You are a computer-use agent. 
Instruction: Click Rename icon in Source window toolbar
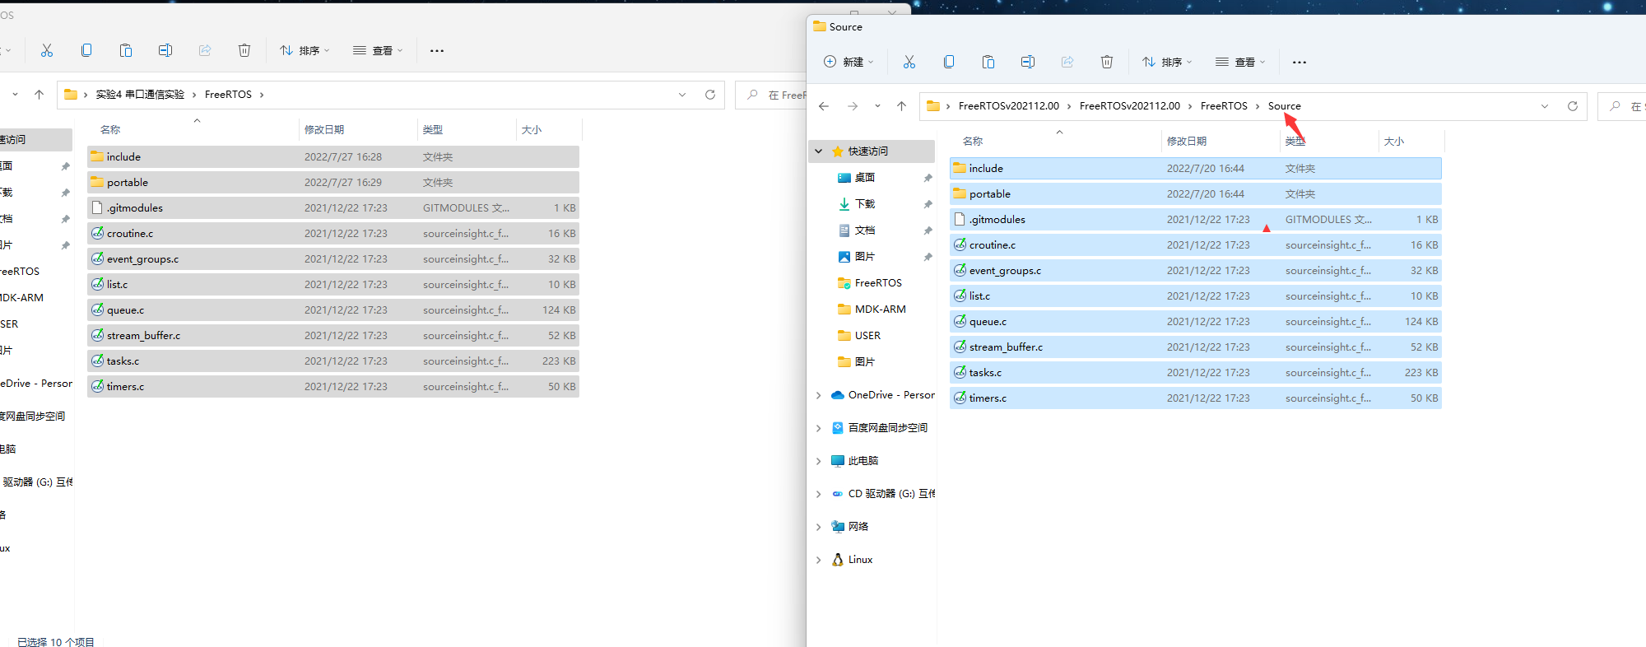[1027, 62]
